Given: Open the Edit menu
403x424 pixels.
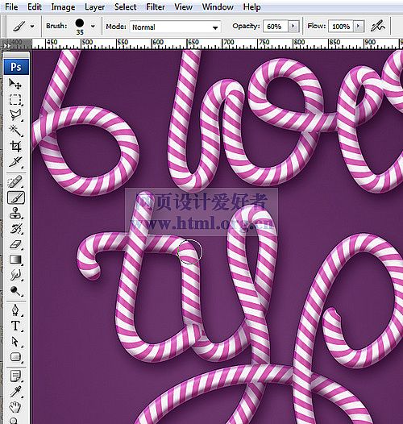Looking at the screenshot, I should point(35,6).
